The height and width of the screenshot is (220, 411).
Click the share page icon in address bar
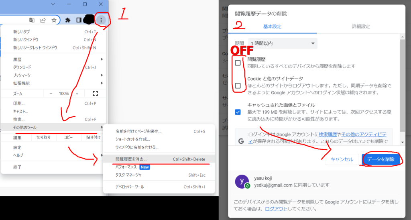point(43,20)
